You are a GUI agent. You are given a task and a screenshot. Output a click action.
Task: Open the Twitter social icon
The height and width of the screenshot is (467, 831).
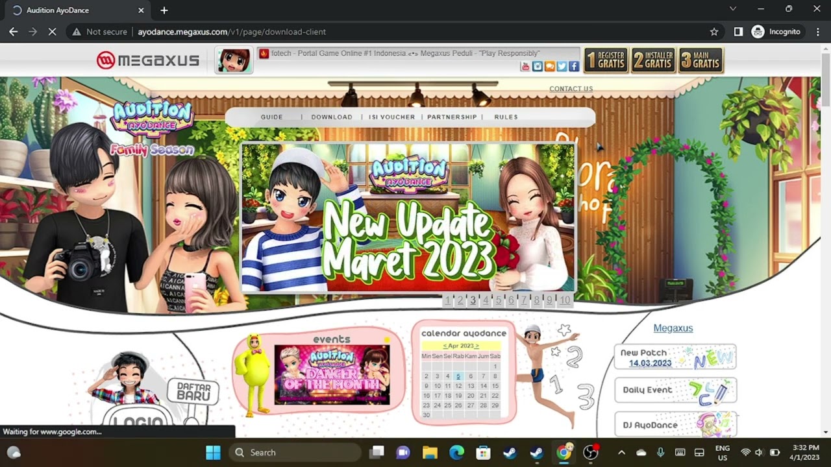coord(562,66)
